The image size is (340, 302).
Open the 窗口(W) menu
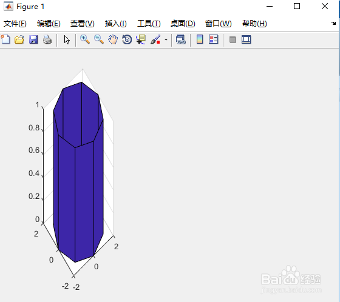click(x=219, y=24)
